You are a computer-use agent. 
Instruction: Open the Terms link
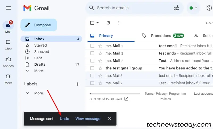tap(149, 94)
